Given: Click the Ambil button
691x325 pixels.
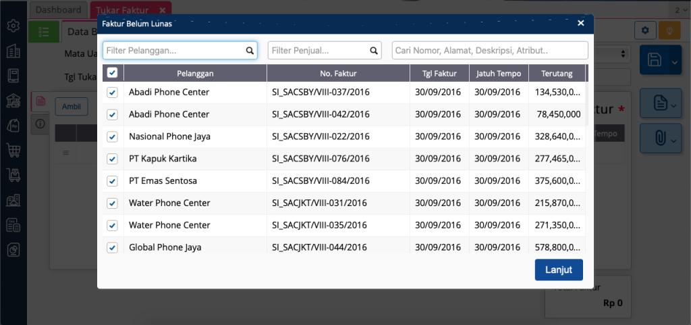Looking at the screenshot, I should tap(71, 106).
